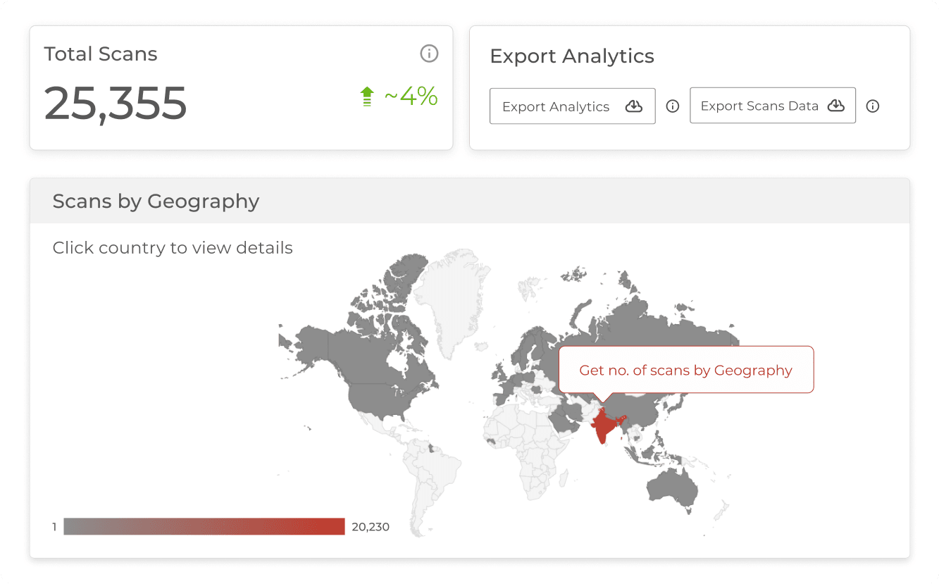Click the info icon in Total Scans card
This screenshot has height=584, width=939.
coord(429,54)
